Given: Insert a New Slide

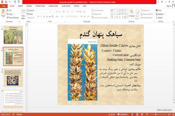Looking at the screenshot, I should coord(23,14).
